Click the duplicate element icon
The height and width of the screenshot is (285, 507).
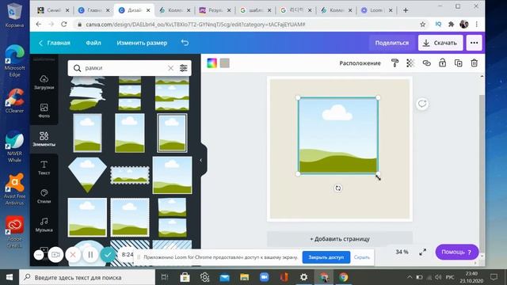pyautogui.click(x=458, y=63)
